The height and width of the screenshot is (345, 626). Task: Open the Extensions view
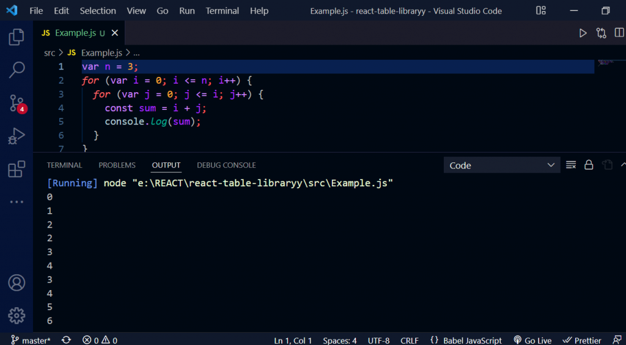tap(17, 169)
